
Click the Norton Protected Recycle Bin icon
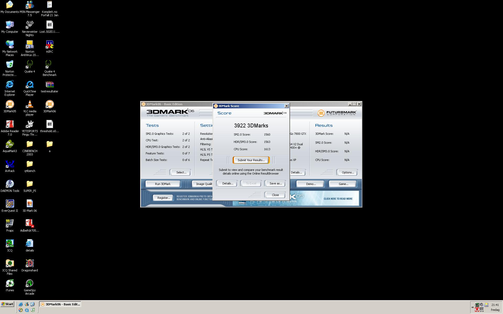click(10, 68)
